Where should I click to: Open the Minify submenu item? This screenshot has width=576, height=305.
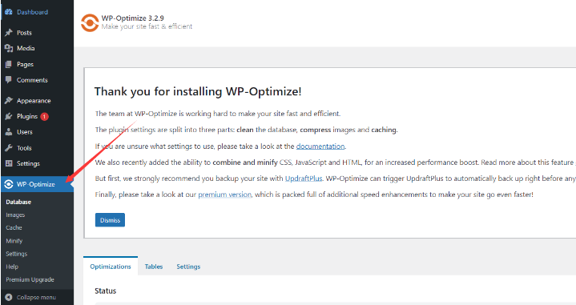(x=14, y=241)
